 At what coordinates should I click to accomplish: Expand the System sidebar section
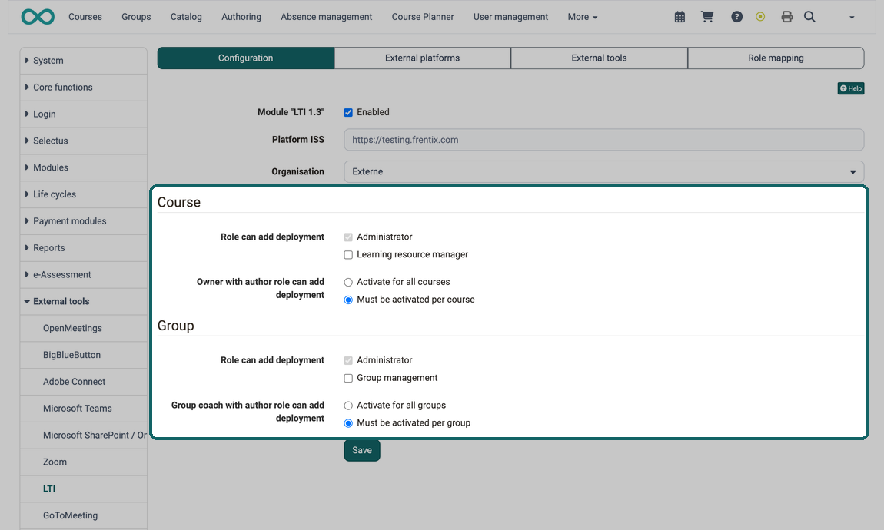click(84, 60)
